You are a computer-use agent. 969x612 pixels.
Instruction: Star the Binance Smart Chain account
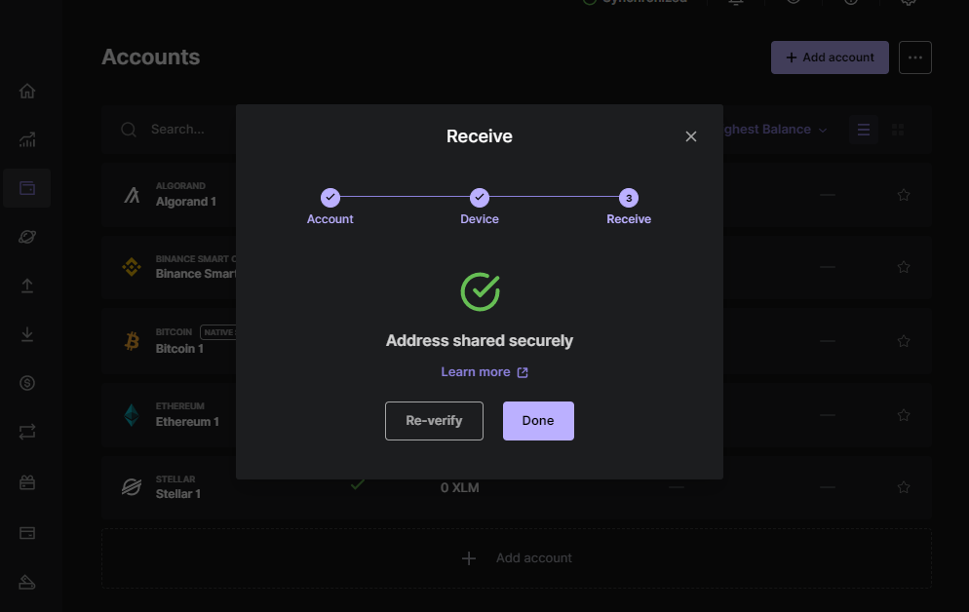904,267
